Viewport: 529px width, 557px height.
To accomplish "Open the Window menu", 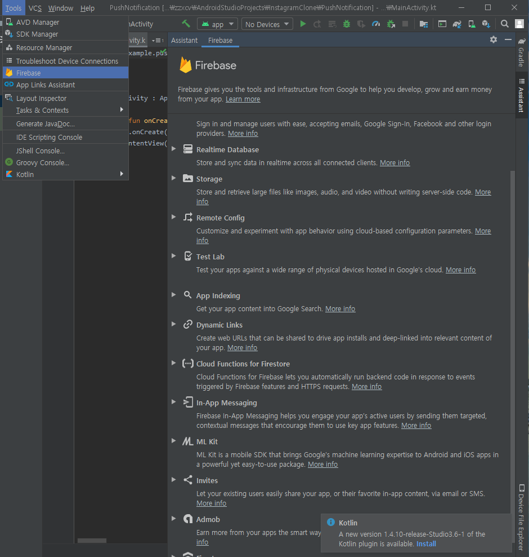I will [61, 8].
